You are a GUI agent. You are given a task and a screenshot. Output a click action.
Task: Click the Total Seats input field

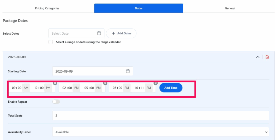coord(161,116)
